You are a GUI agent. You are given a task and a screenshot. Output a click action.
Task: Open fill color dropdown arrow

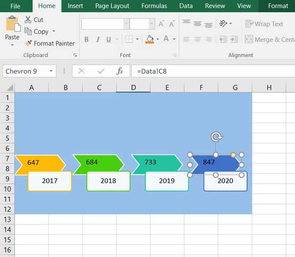pos(158,39)
